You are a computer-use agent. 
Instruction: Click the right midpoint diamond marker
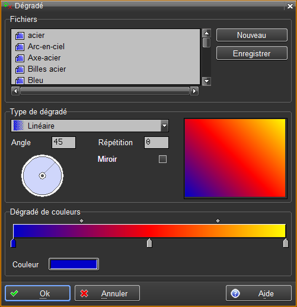[218, 220]
